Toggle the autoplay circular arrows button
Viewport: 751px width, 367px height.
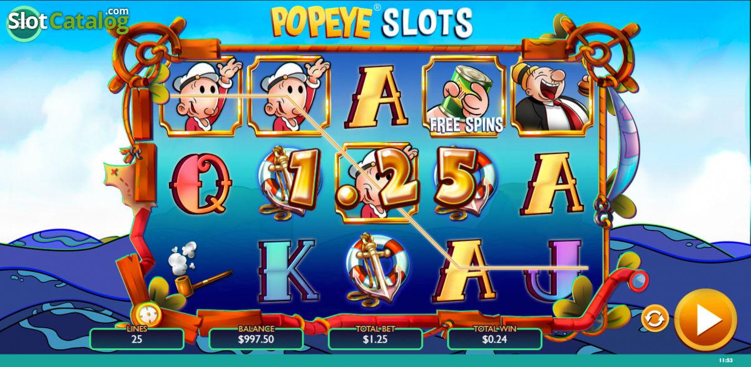pyautogui.click(x=655, y=319)
